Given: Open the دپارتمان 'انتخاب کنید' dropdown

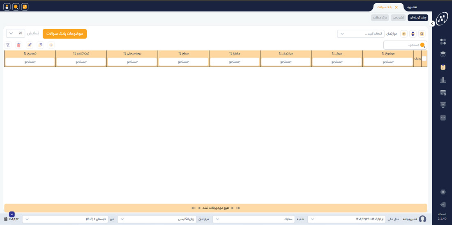Looking at the screenshot, I should click(361, 34).
